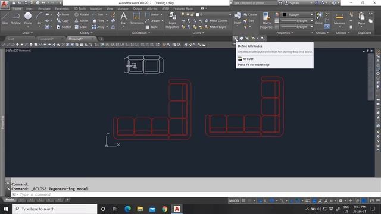Expand the Draw panel
381x214 pixels.
[27, 33]
